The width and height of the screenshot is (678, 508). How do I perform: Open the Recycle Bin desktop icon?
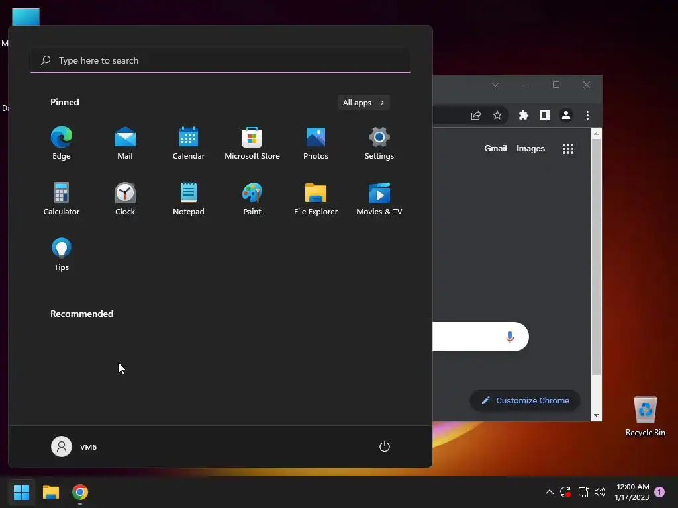click(x=645, y=416)
